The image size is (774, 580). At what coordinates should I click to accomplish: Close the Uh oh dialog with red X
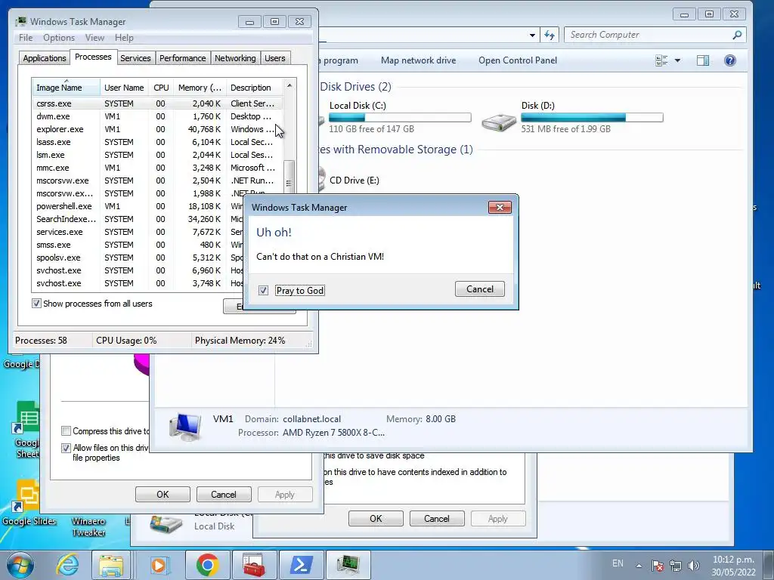500,207
